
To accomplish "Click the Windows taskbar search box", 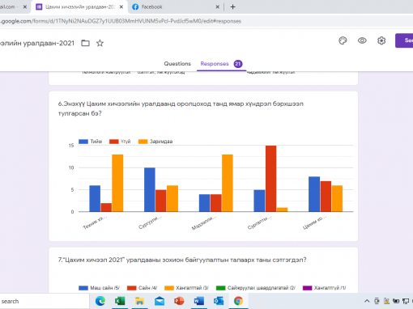I will [x=45, y=301].
